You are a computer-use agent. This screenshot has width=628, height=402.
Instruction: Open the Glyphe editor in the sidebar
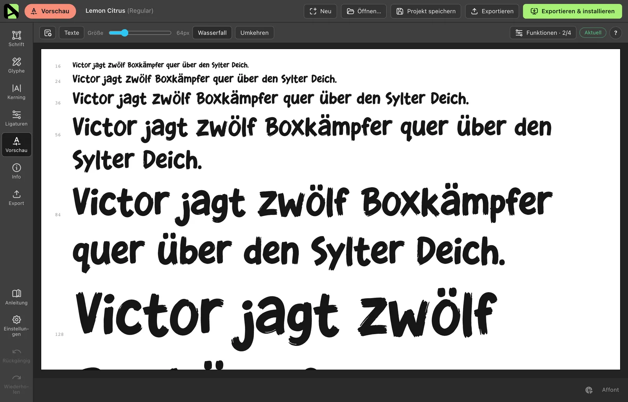(16, 65)
